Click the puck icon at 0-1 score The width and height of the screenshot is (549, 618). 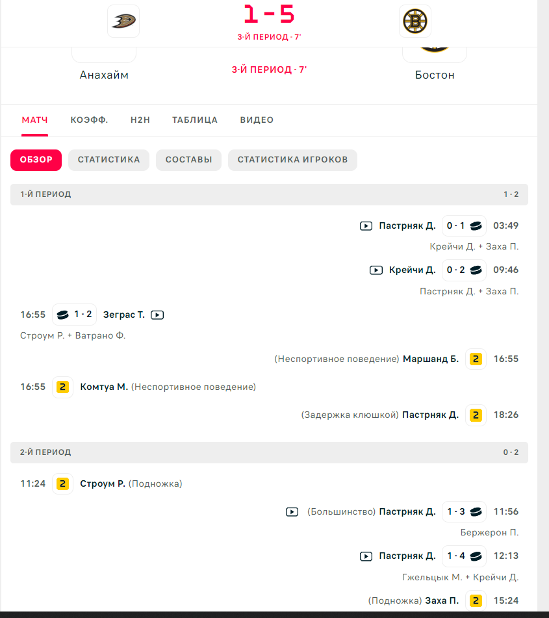click(476, 226)
